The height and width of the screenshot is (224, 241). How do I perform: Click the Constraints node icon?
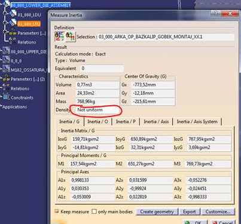6,97
